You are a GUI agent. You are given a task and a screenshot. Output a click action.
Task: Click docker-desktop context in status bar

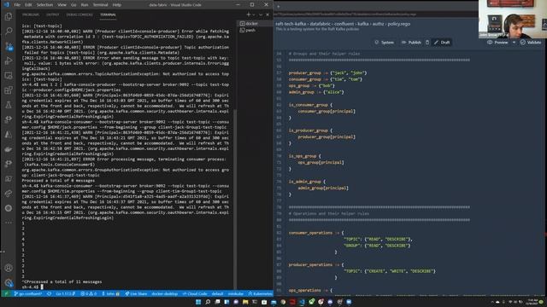pyautogui.click(x=164, y=293)
